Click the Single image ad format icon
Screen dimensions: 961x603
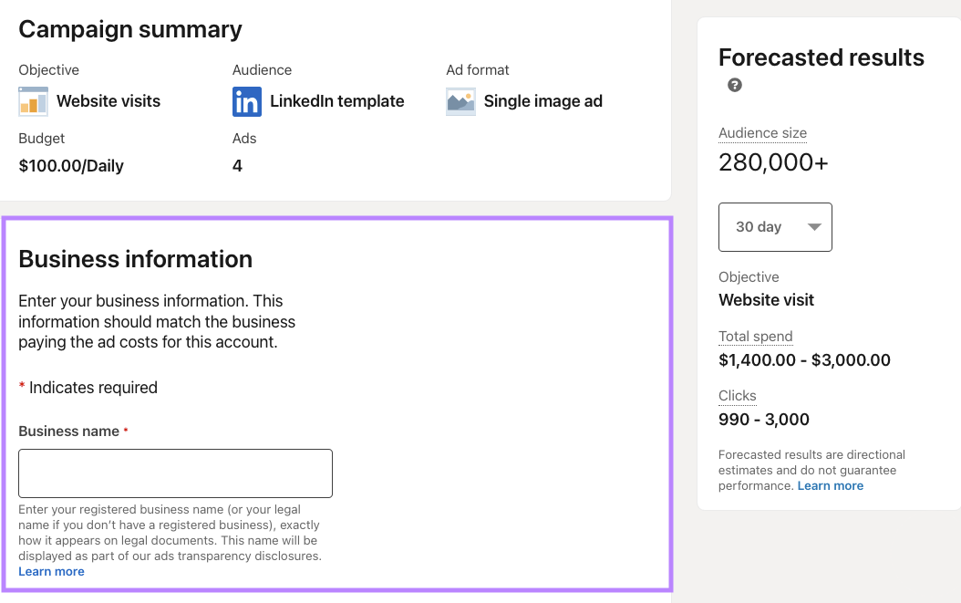[460, 101]
